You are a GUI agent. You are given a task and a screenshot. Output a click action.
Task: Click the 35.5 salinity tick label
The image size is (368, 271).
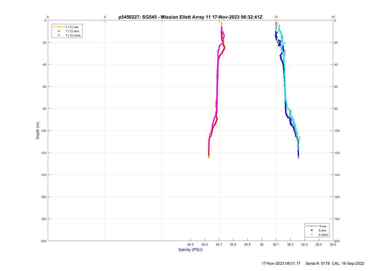pyautogui.click(x=333, y=244)
